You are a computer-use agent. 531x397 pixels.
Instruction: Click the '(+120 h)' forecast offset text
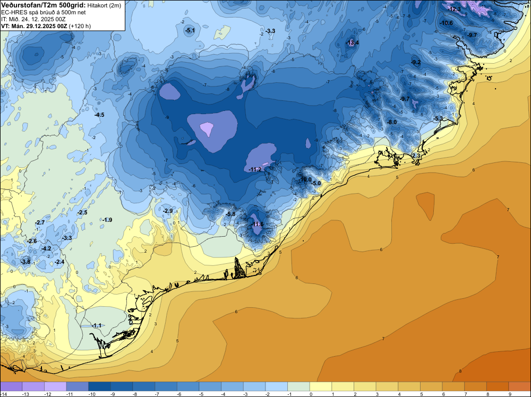tap(80, 26)
